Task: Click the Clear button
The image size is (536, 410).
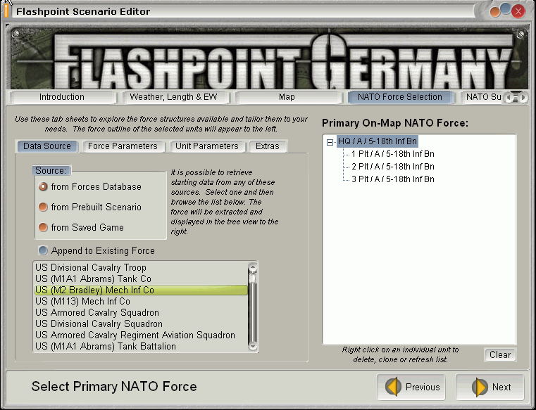Action: pos(500,354)
